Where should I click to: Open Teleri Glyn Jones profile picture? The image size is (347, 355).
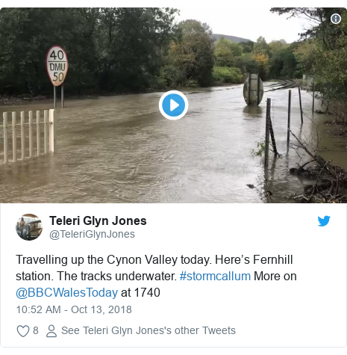pyautogui.click(x=29, y=227)
